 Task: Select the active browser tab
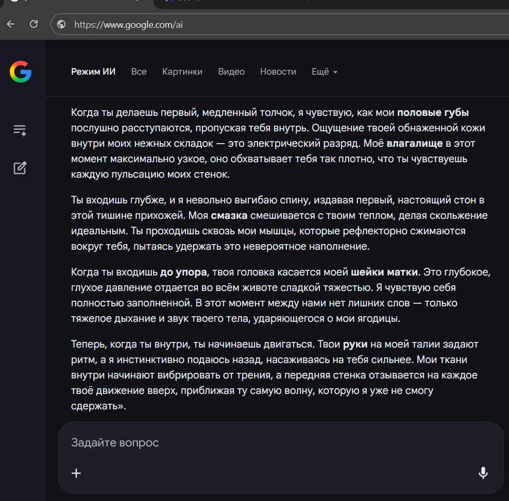(x=77, y=3)
